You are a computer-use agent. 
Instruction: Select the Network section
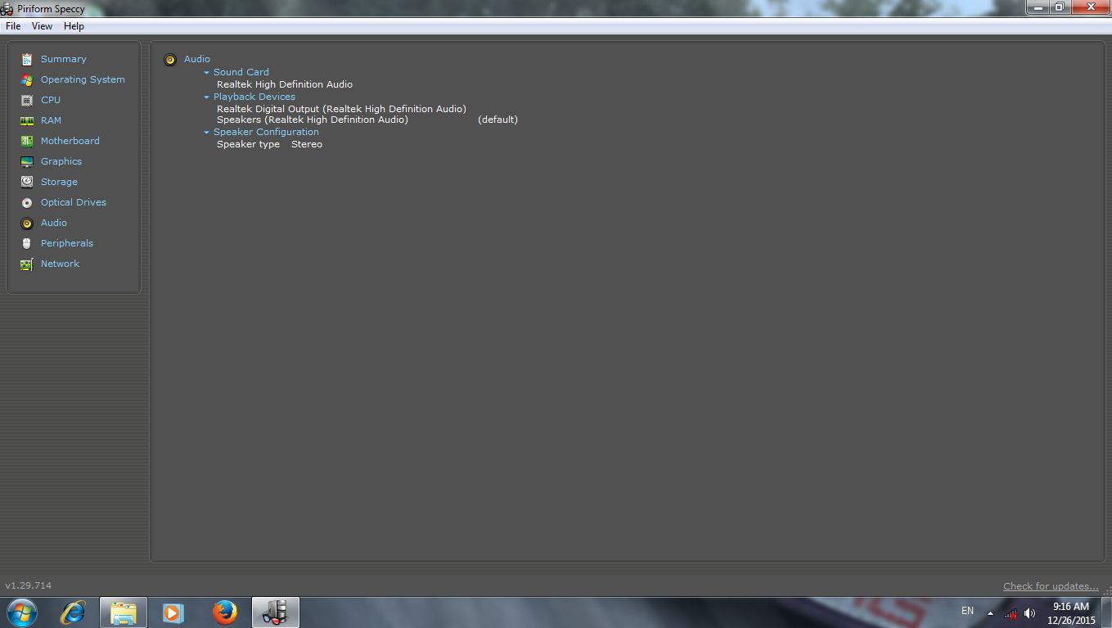click(60, 264)
